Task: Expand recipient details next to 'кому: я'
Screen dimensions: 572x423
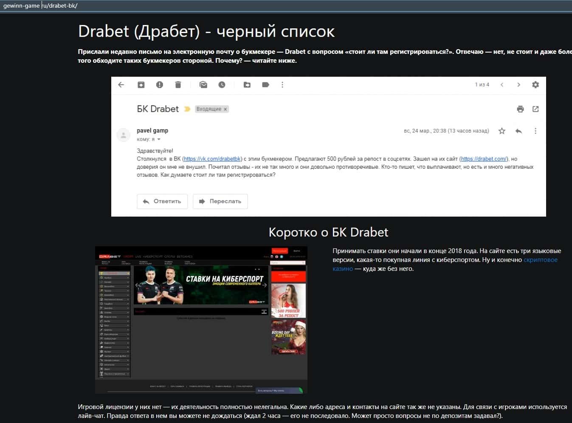Action: coord(159,139)
